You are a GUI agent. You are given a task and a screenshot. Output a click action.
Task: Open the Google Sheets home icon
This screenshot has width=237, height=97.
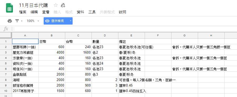click(x=9, y=8)
